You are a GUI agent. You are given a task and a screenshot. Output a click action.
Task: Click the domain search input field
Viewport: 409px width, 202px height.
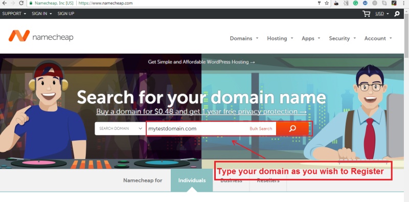pyautogui.click(x=197, y=128)
